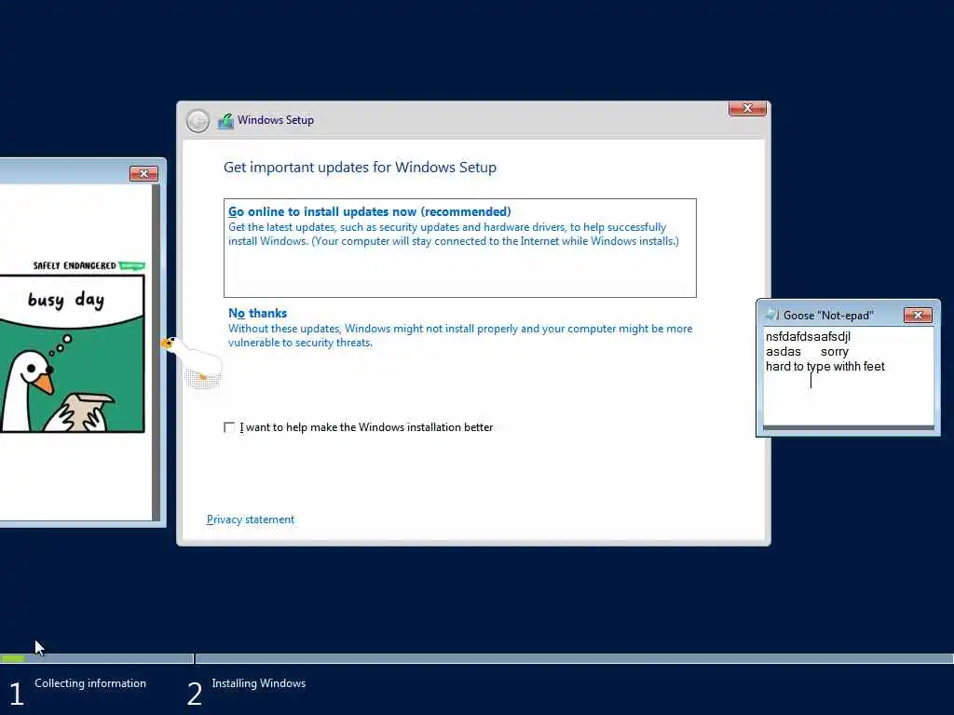Click the back arrow in Windows Setup

(198, 120)
